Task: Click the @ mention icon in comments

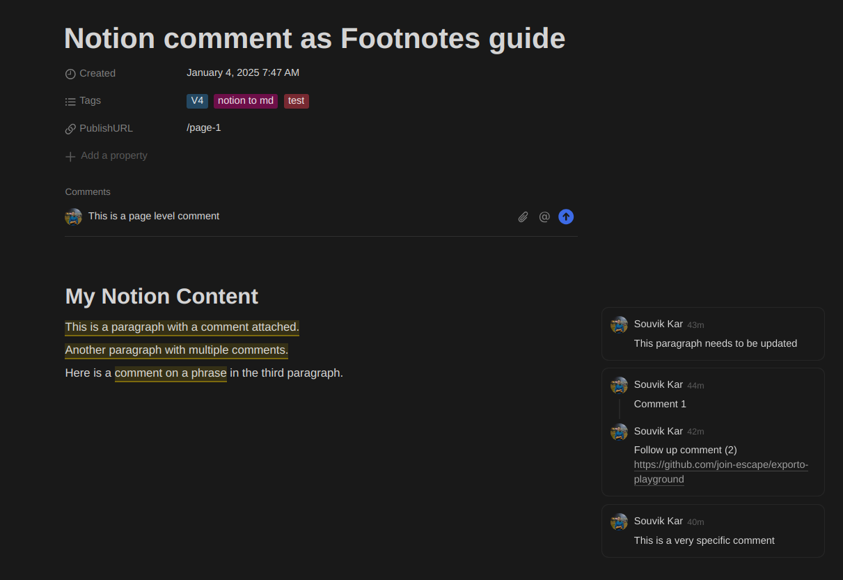Action: point(544,217)
